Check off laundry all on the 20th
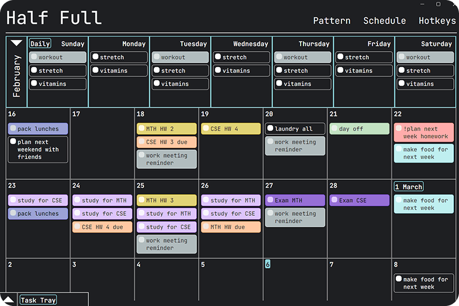This screenshot has width=459, height=306. tap(270, 128)
